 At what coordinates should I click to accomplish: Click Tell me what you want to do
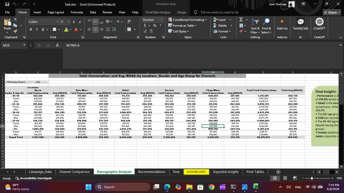(219, 12)
